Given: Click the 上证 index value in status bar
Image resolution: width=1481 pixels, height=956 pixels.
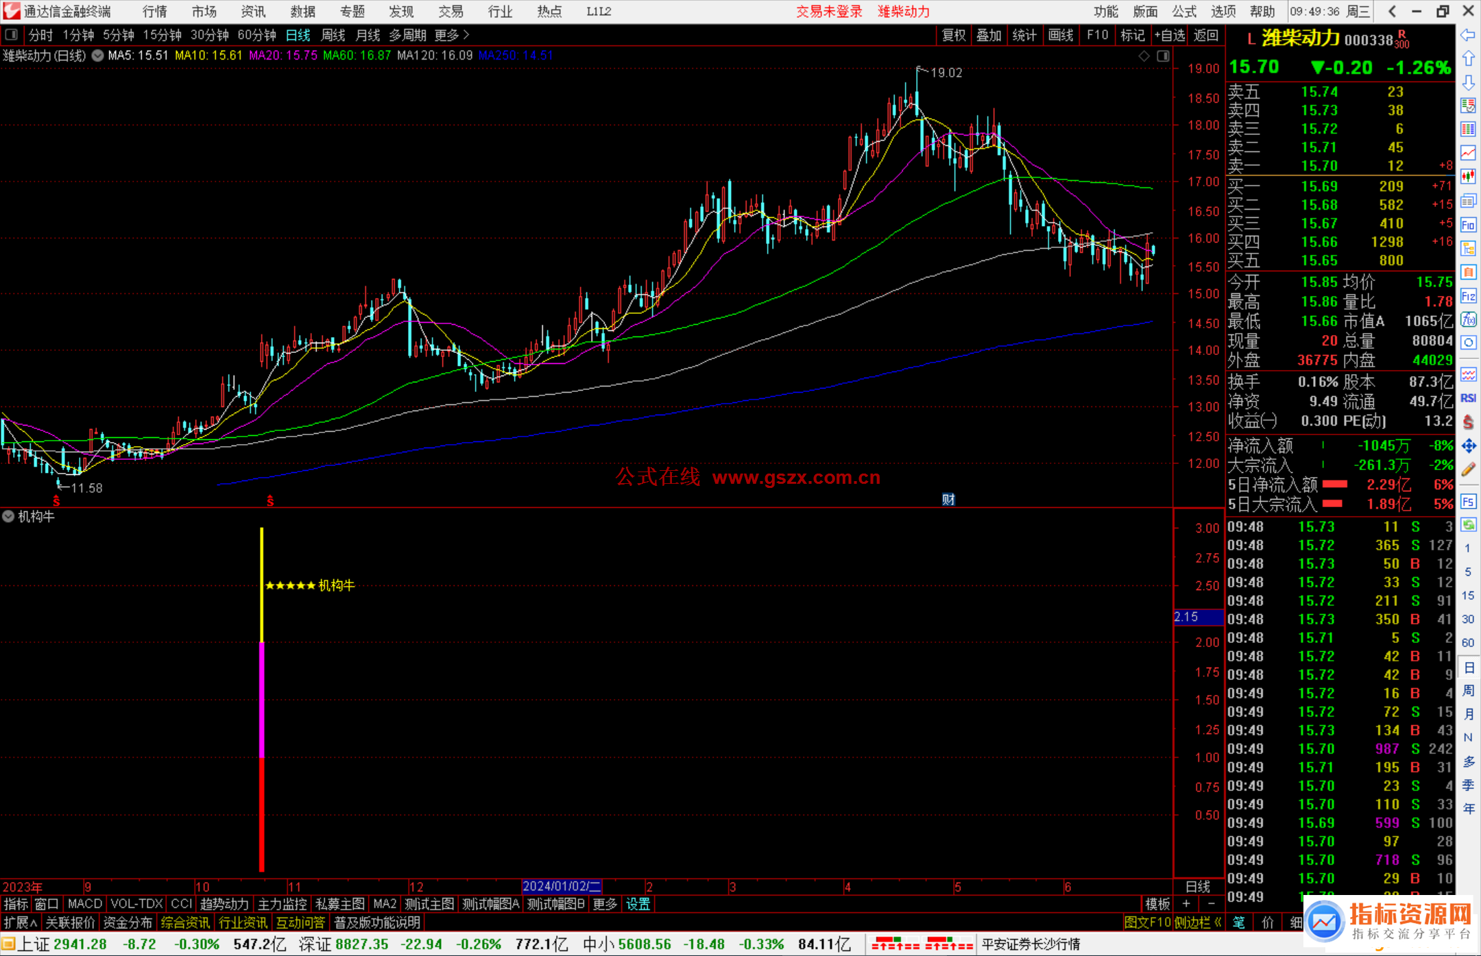Looking at the screenshot, I should [x=80, y=944].
